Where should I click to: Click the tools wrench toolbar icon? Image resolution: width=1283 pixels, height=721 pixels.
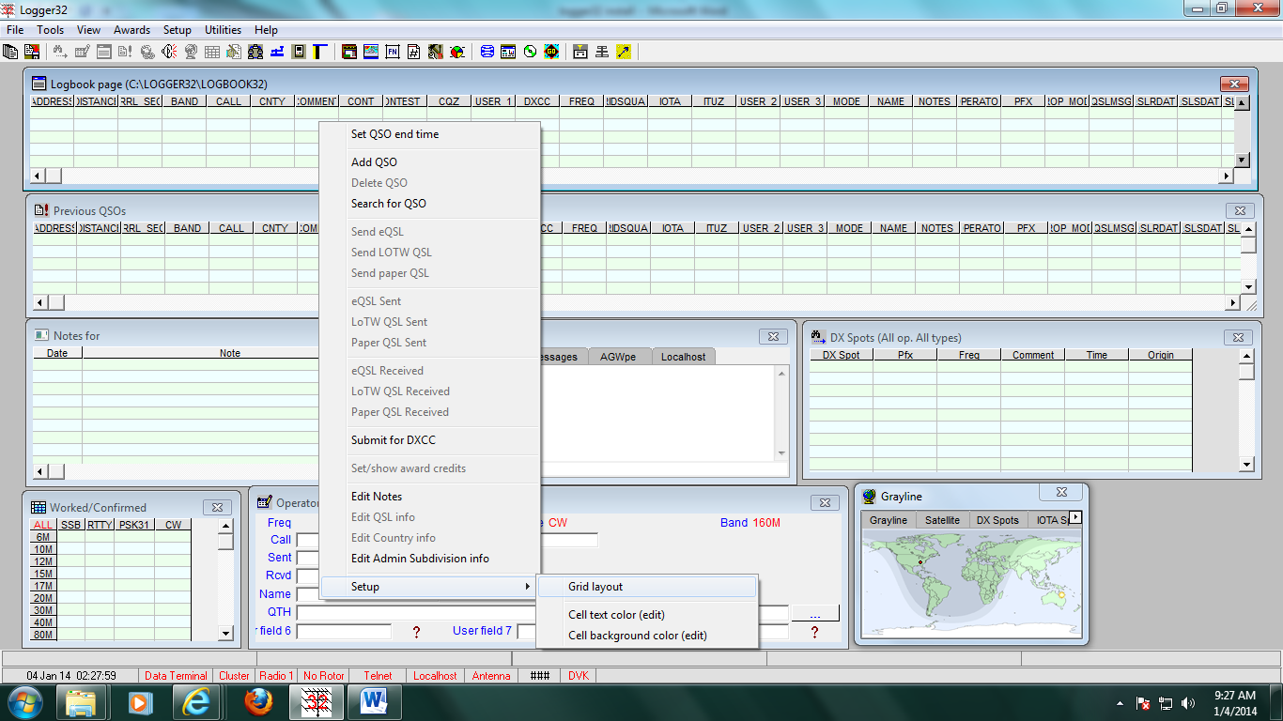[435, 52]
